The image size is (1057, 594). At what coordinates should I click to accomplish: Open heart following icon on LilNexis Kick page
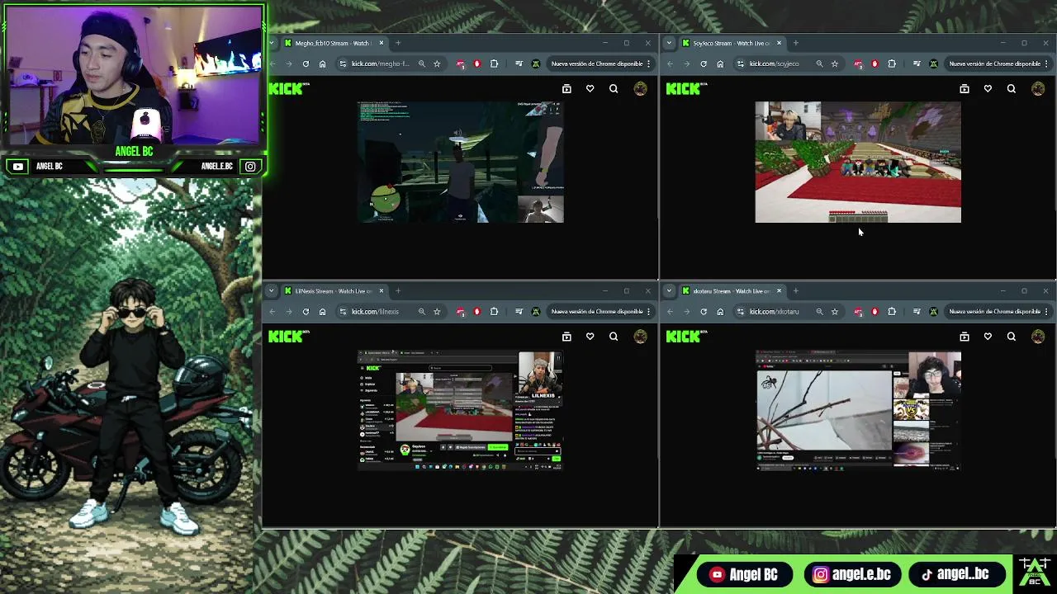click(x=590, y=336)
